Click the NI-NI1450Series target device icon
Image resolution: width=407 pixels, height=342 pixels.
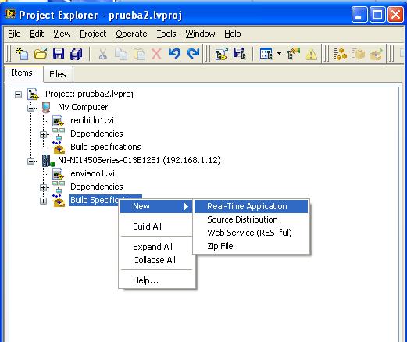click(48, 161)
